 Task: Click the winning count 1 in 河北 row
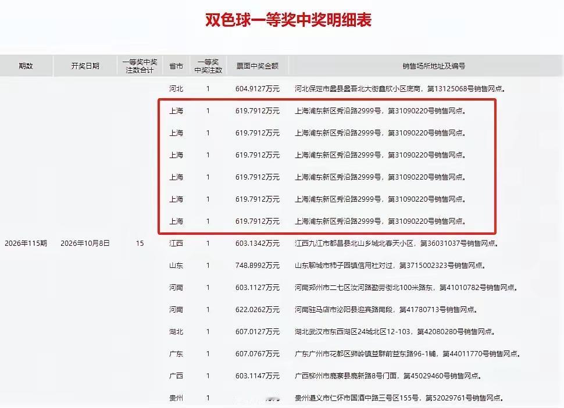tap(208, 89)
